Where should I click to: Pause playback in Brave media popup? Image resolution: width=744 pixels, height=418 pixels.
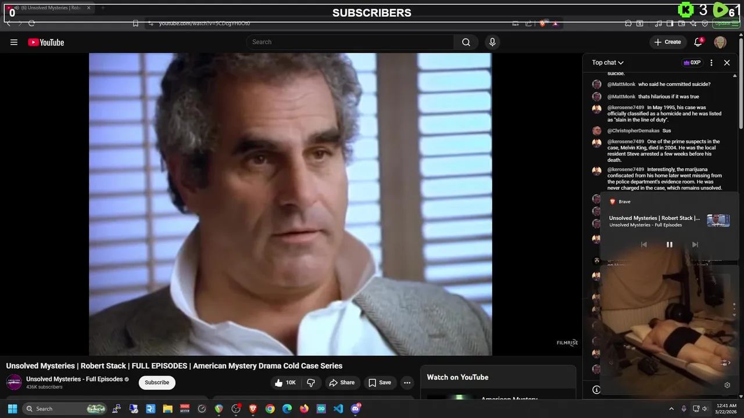point(669,244)
